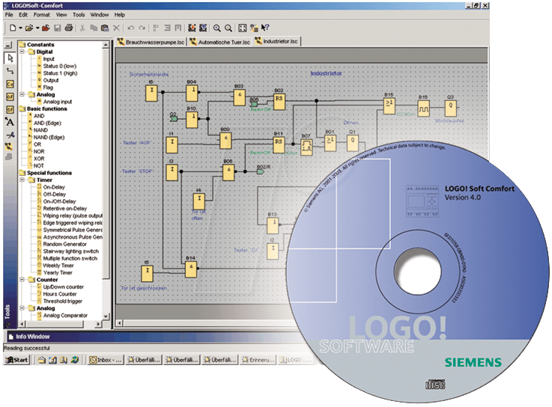Collapse the bottom Analog special functions folder
Viewport: 552px width, 407px height.
(x=22, y=308)
